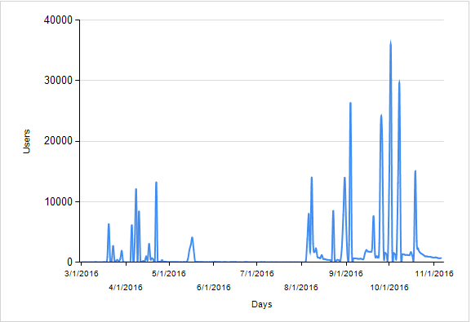Click the highest peak near 10/1/2016

[390, 42]
